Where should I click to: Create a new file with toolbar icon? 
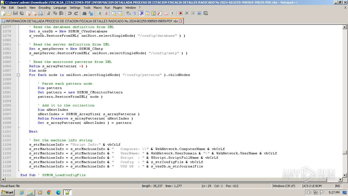3,13
